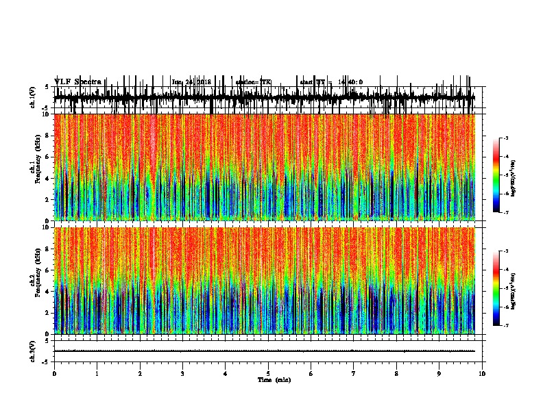Click the "-3" tick on ch.1 color bar
Screen dimensions: 543x419
coord(505,138)
